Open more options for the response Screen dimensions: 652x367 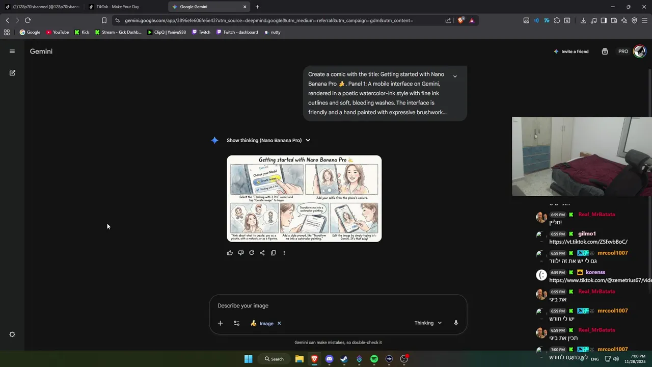[284, 253]
